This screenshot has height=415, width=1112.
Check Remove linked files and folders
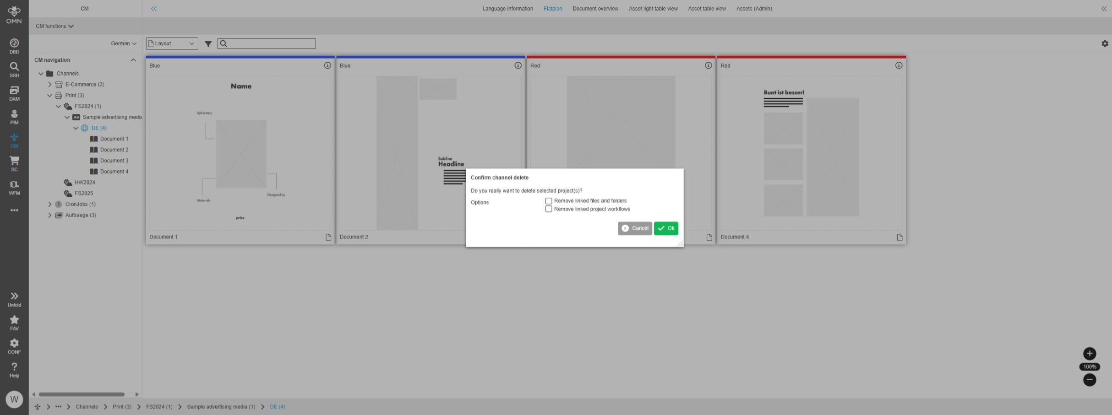pyautogui.click(x=549, y=201)
